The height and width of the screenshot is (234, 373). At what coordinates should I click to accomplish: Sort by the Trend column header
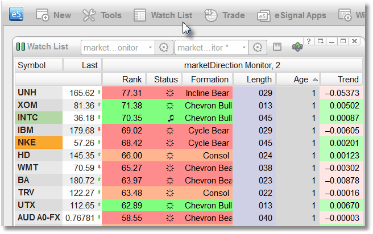pos(341,80)
